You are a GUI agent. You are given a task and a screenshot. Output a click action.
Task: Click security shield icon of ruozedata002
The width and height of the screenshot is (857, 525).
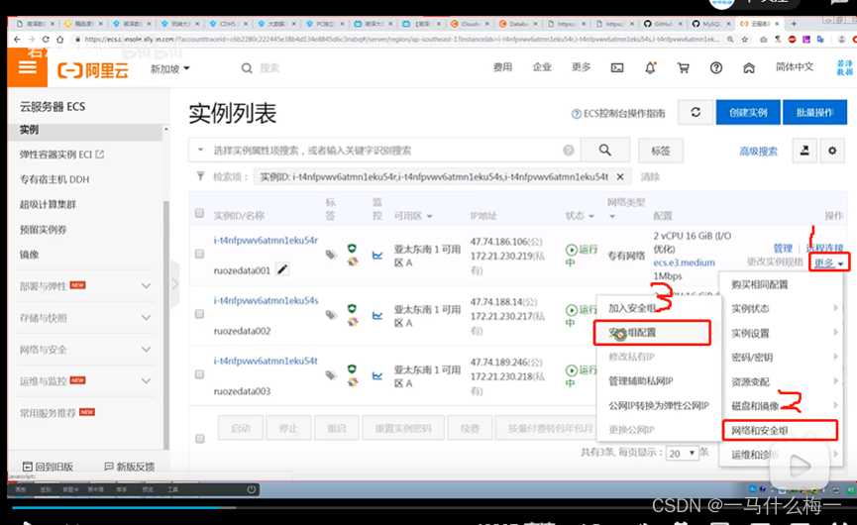352,309
